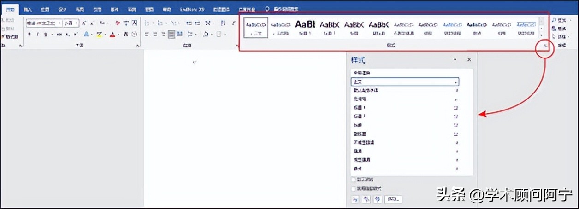
Task: Click the top Clear All entry in the 样式 list
Action: 405,73
